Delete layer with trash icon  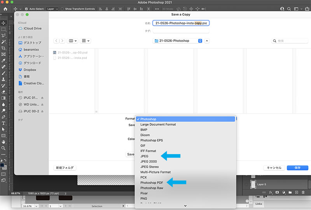pyautogui.click(x=303, y=192)
